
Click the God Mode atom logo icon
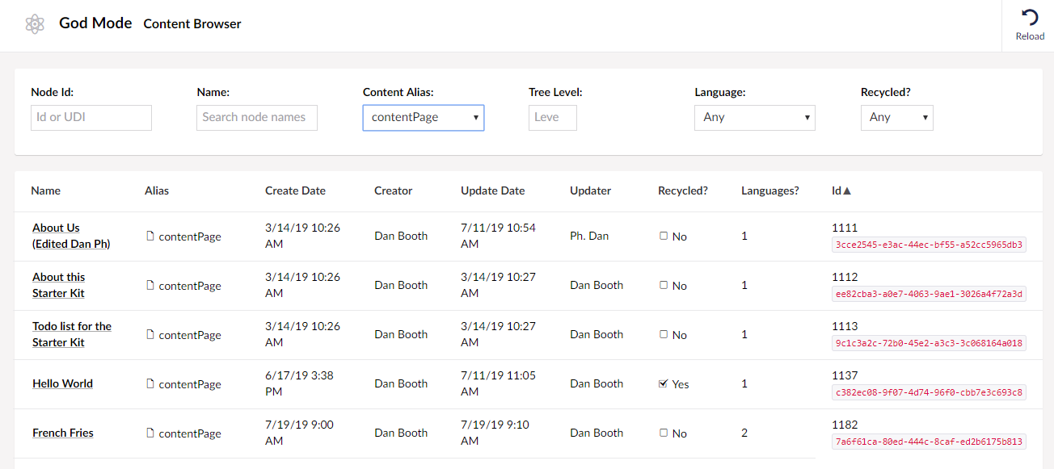coord(35,24)
